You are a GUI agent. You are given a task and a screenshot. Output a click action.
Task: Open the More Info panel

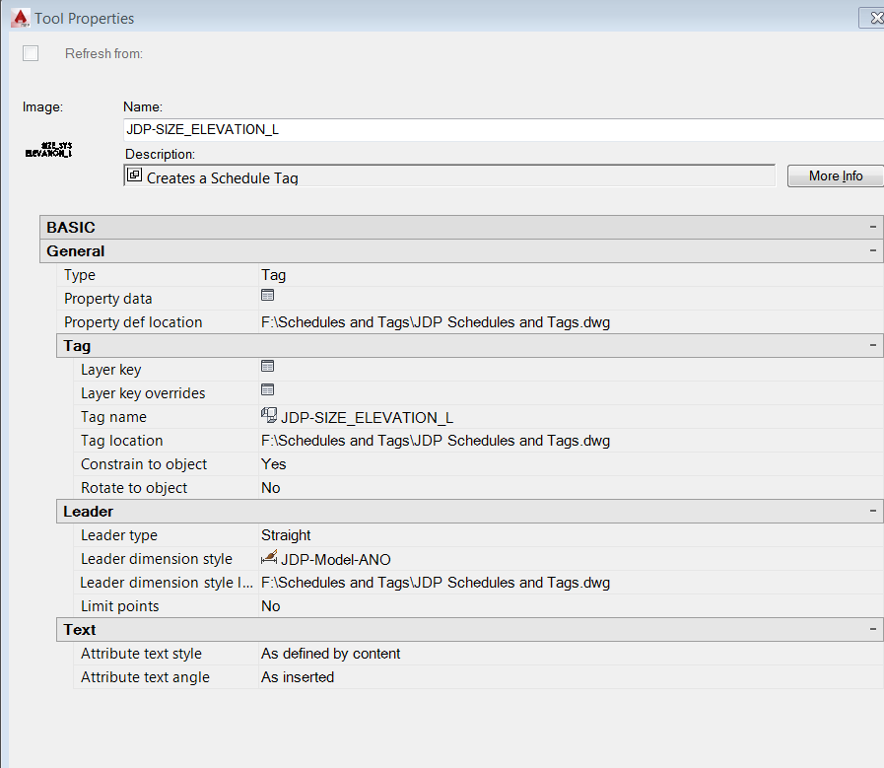(x=834, y=175)
